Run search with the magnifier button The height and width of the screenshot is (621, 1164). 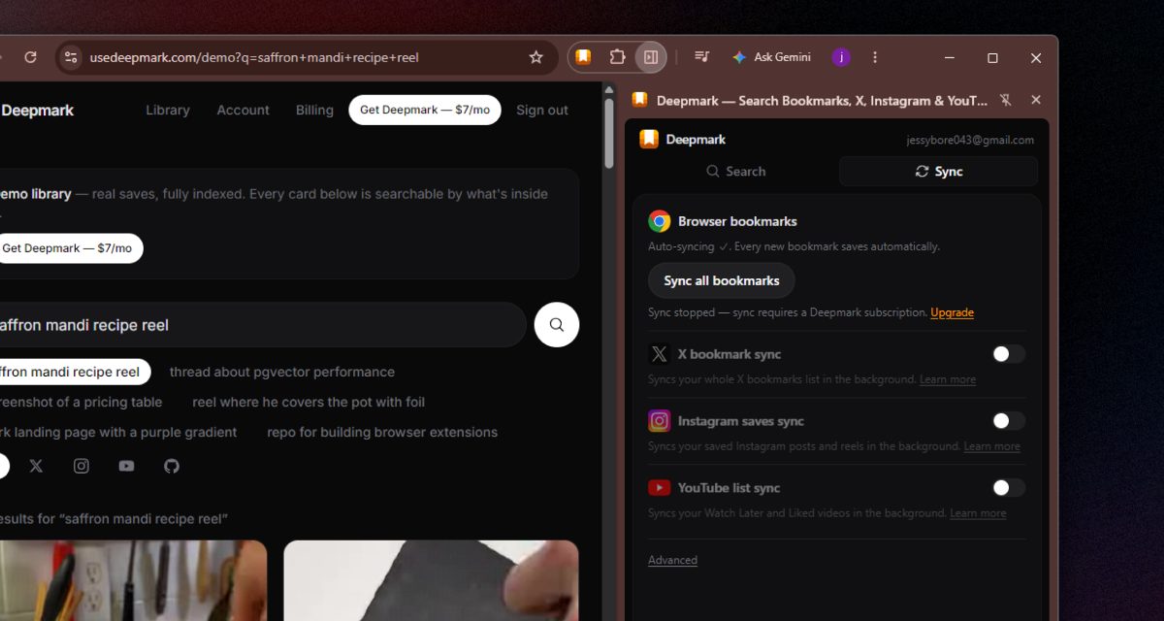pyautogui.click(x=557, y=325)
